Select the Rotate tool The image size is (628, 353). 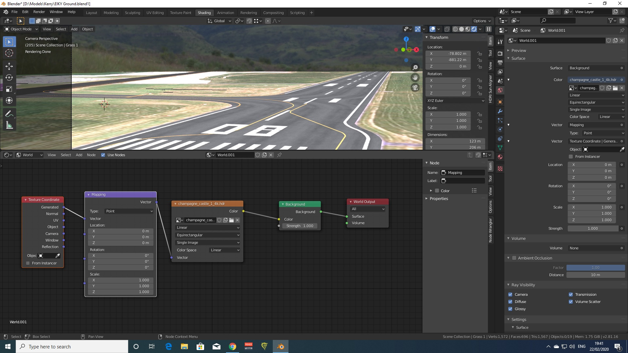pos(9,78)
